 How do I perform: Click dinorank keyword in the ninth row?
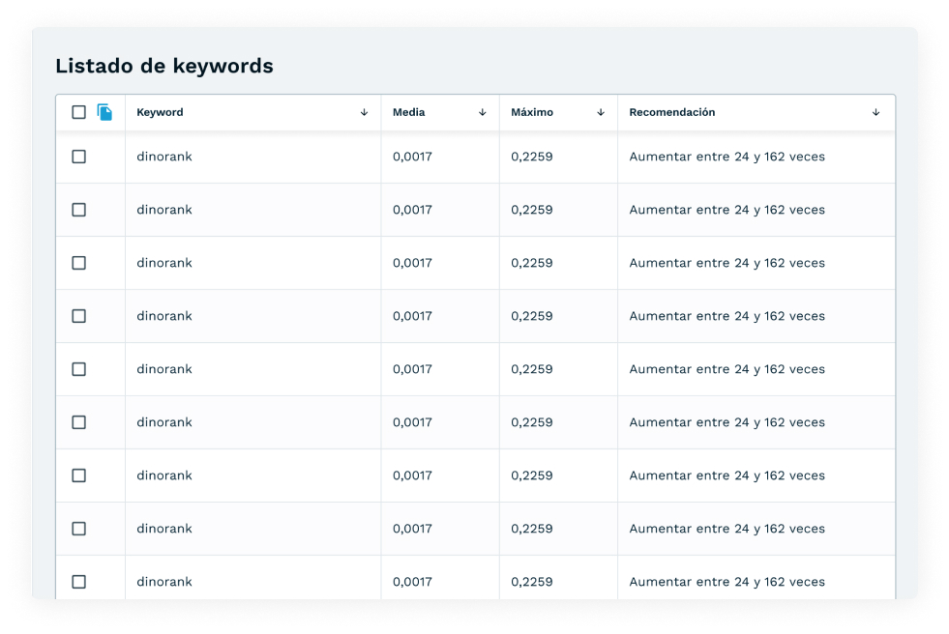pos(164,582)
